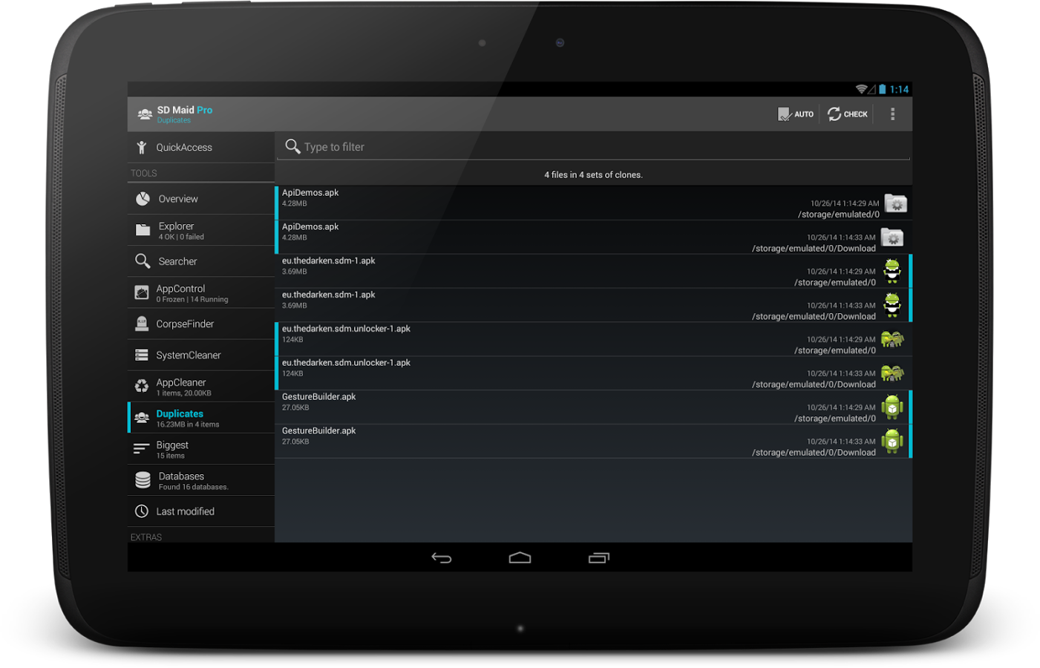1040x668 pixels.
Task: Tap the Wi-Fi status icon
Action: point(861,89)
